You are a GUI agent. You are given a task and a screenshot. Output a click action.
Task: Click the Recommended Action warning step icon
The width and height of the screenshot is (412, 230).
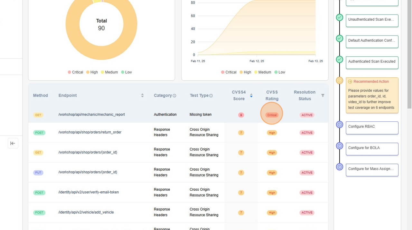(x=340, y=80)
